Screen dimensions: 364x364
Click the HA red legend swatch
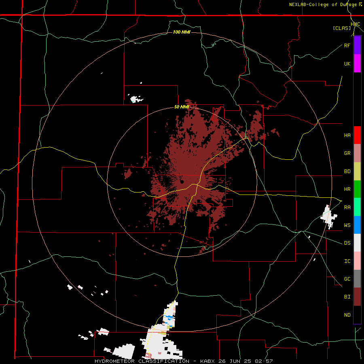tap(357, 135)
